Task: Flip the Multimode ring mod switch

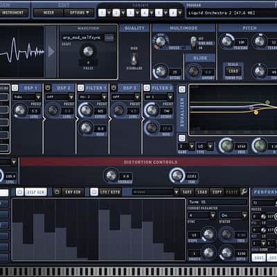Action: point(193,42)
